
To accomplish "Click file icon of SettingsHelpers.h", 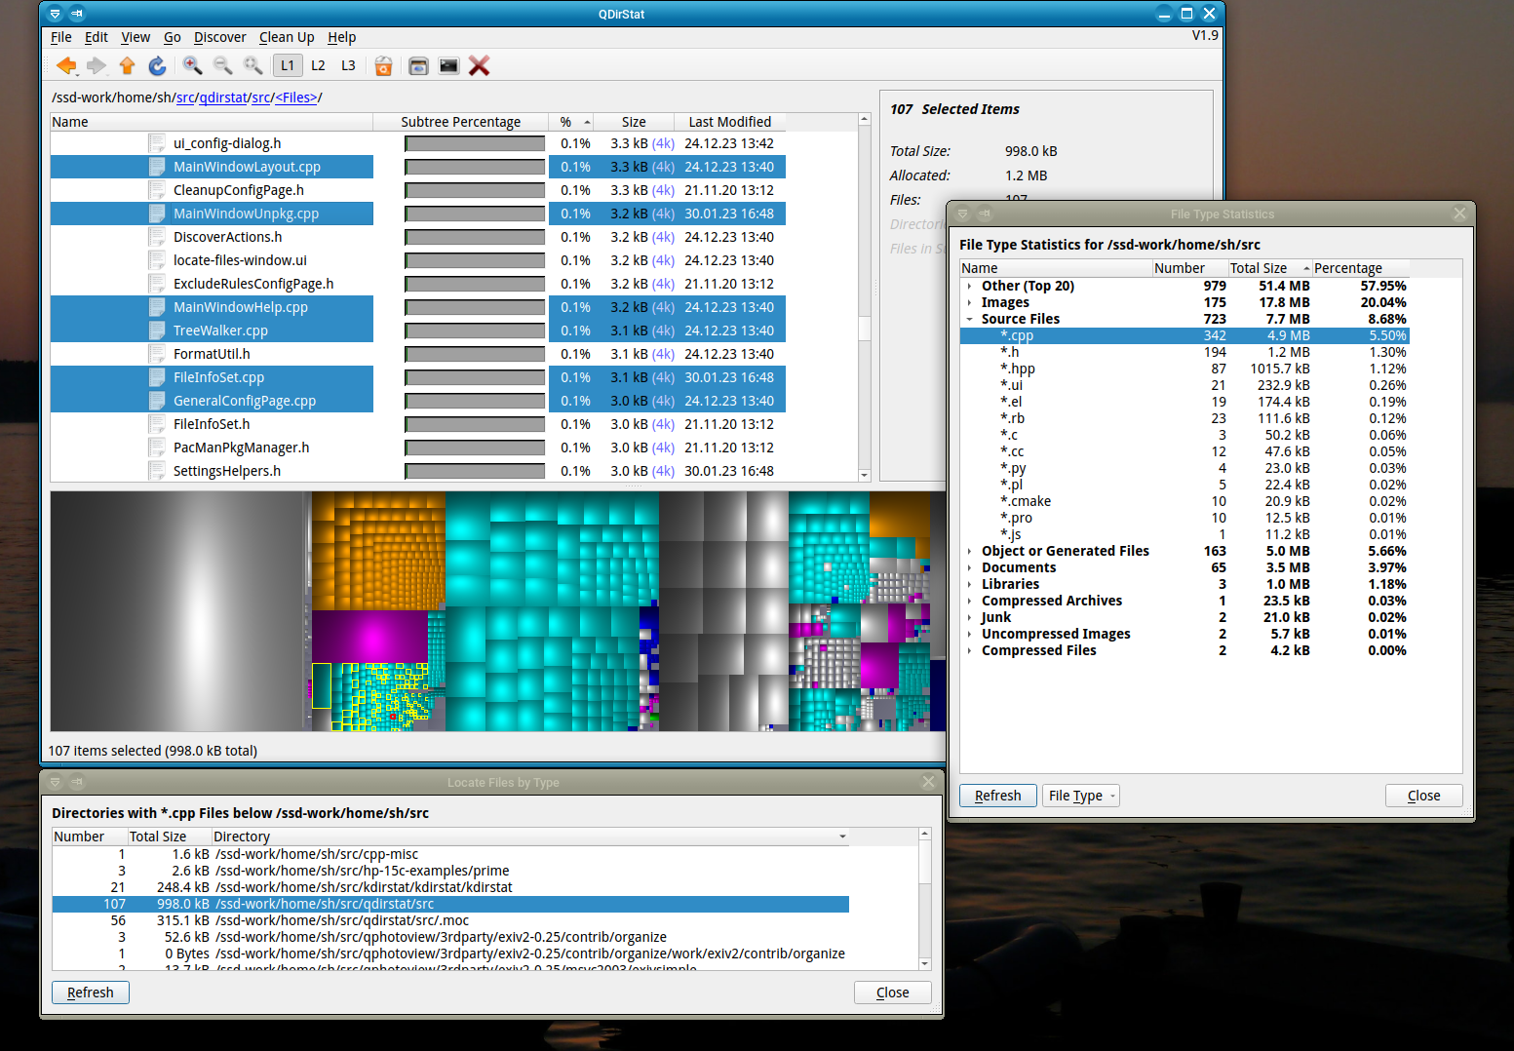I will pyautogui.click(x=156, y=471).
